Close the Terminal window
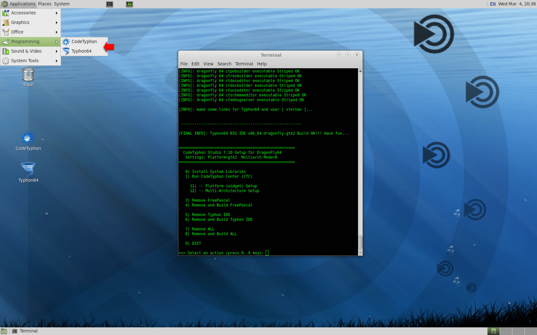537x335 pixels. pyautogui.click(x=357, y=55)
